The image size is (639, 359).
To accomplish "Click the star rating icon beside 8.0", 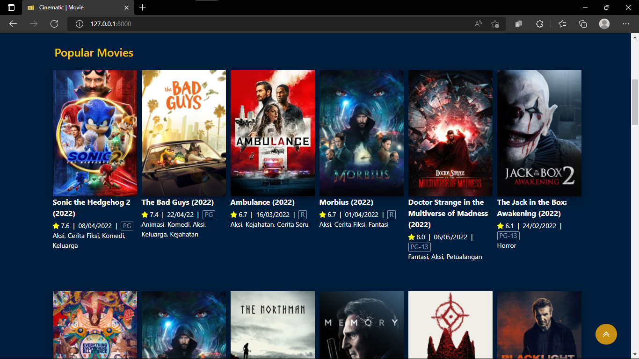I will tap(412, 237).
